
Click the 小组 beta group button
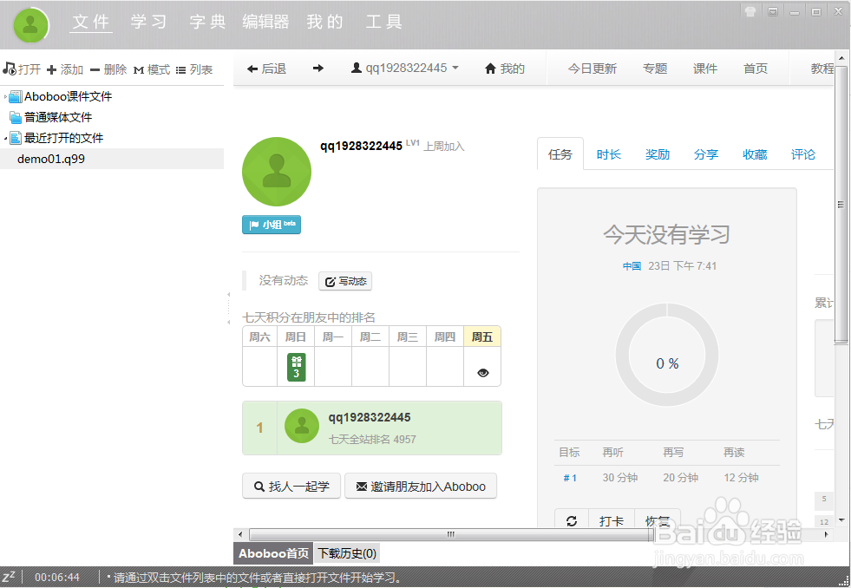(x=272, y=225)
